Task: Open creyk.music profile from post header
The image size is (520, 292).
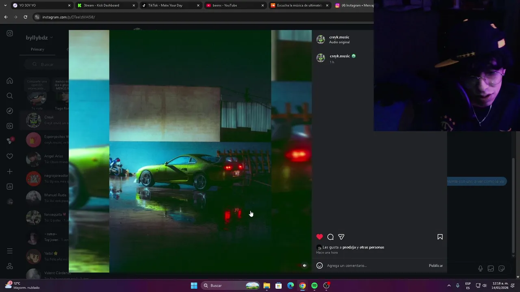Action: click(339, 37)
